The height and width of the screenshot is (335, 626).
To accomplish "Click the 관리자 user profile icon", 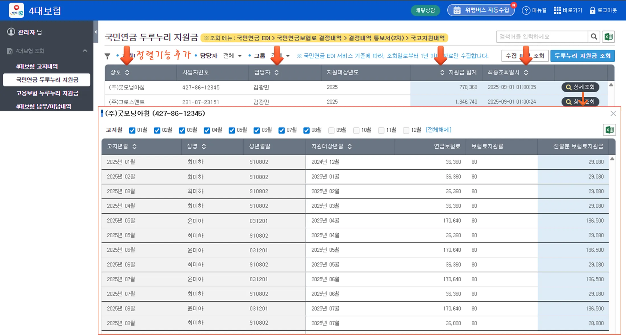I will (x=11, y=32).
